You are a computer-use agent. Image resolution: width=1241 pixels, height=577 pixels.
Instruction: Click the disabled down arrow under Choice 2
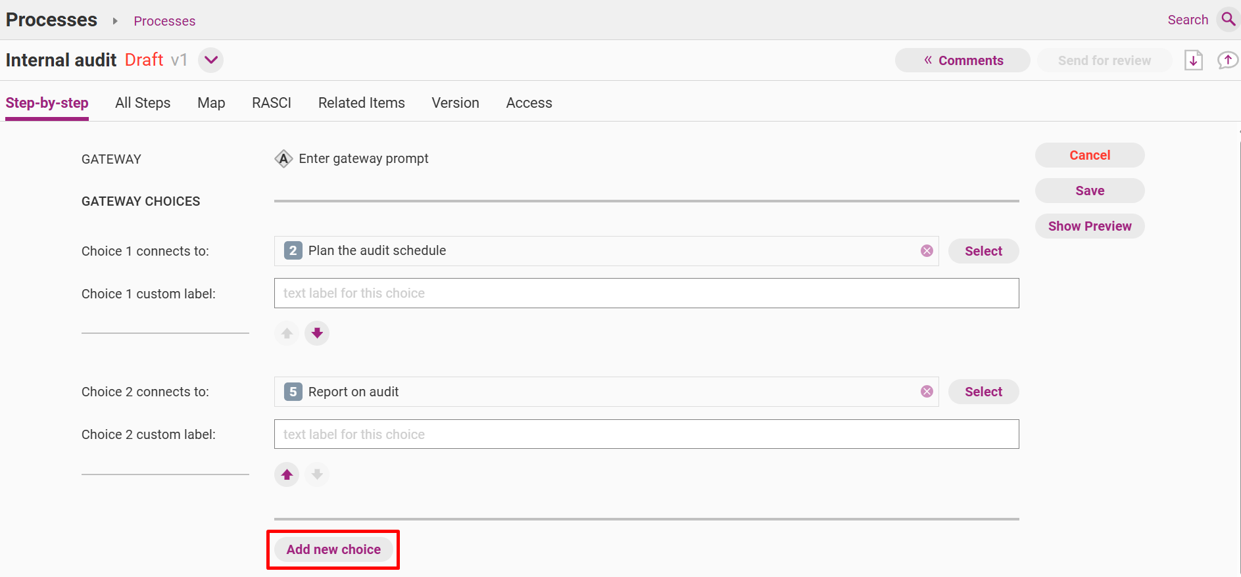pos(317,474)
